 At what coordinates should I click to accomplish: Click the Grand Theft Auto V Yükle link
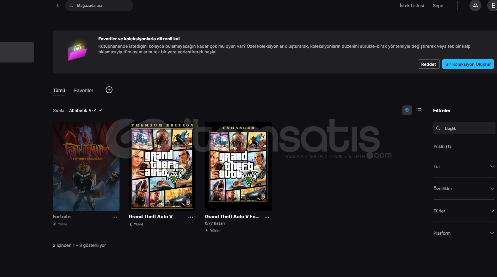pyautogui.click(x=136, y=224)
